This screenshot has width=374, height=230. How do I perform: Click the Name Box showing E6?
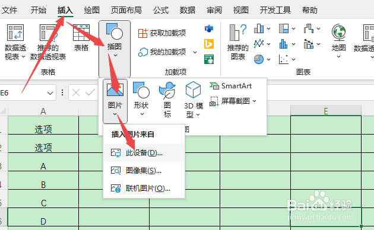click(x=23, y=92)
